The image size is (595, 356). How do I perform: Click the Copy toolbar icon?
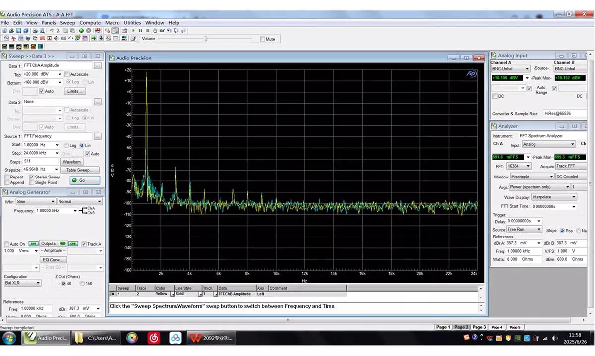coord(65,31)
